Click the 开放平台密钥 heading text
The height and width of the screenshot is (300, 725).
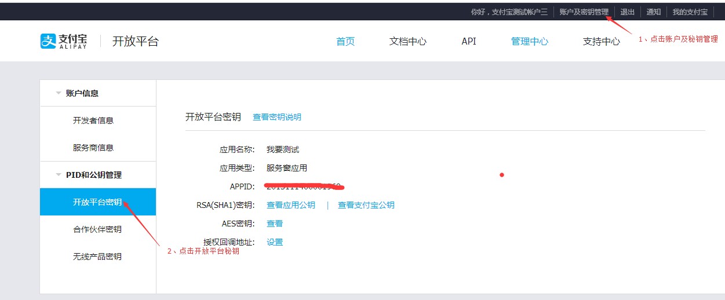(213, 117)
